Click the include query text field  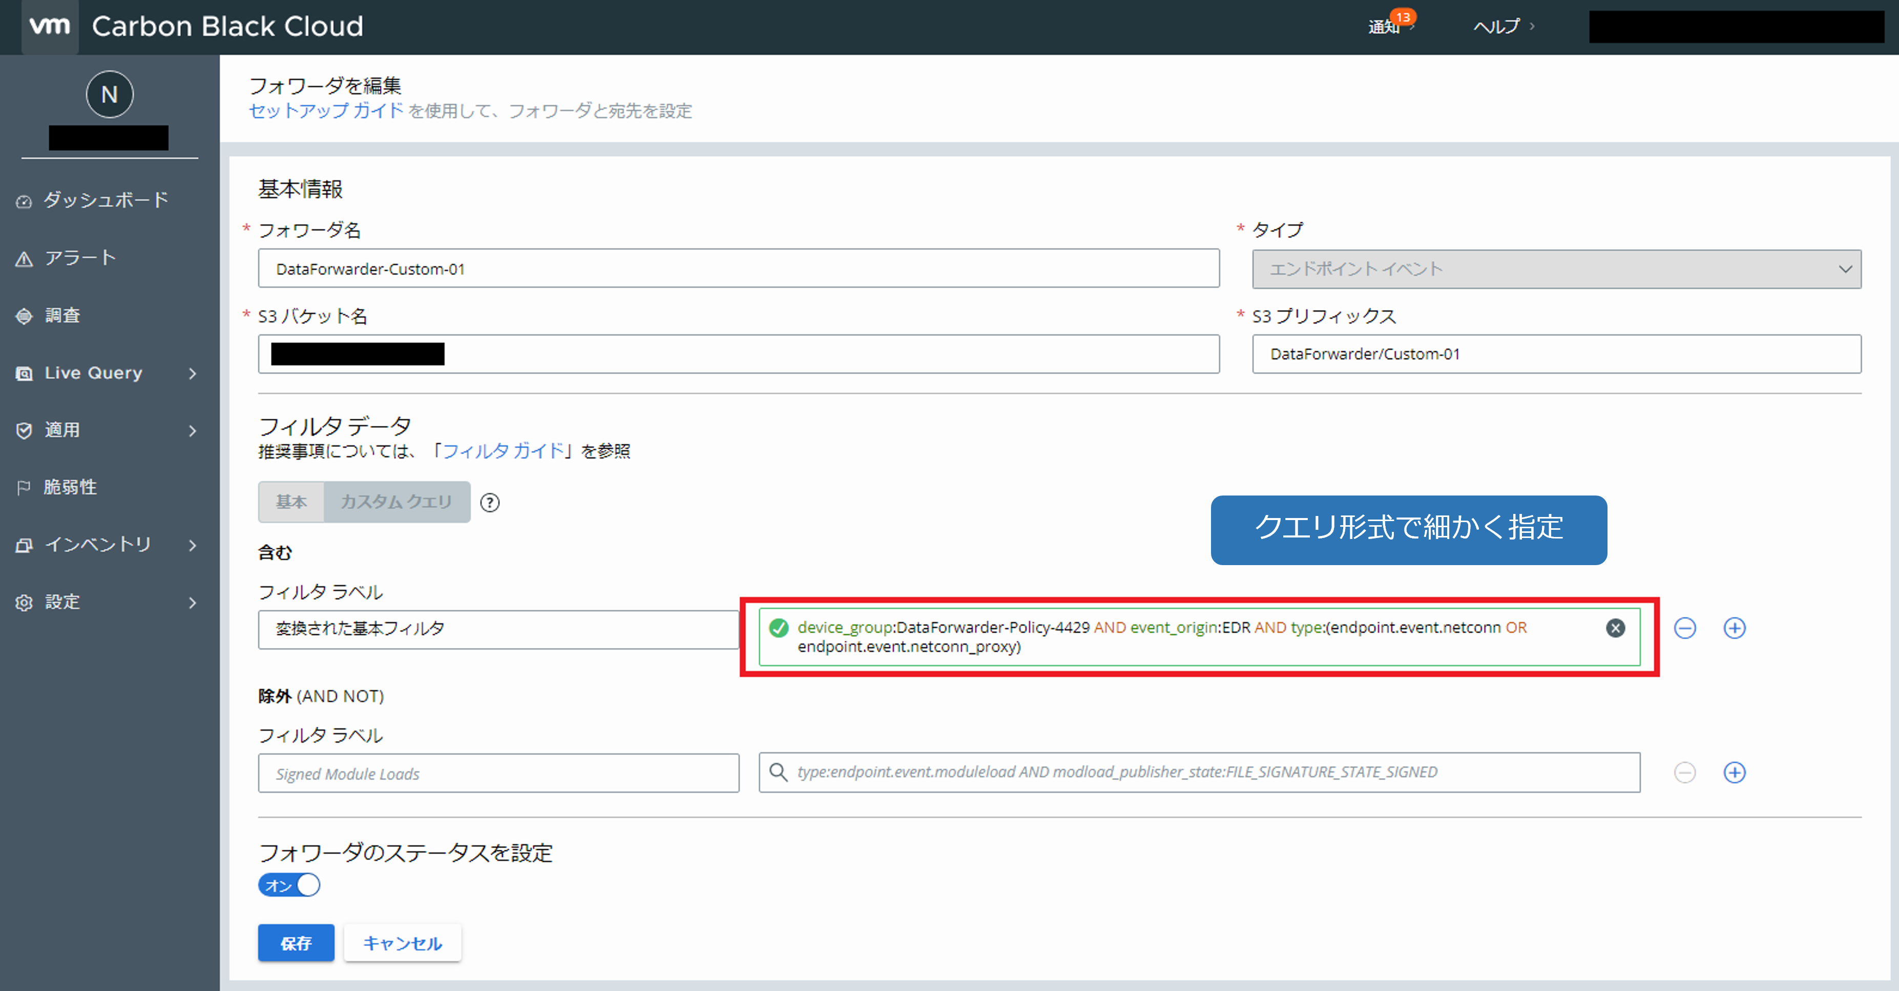tap(1199, 637)
